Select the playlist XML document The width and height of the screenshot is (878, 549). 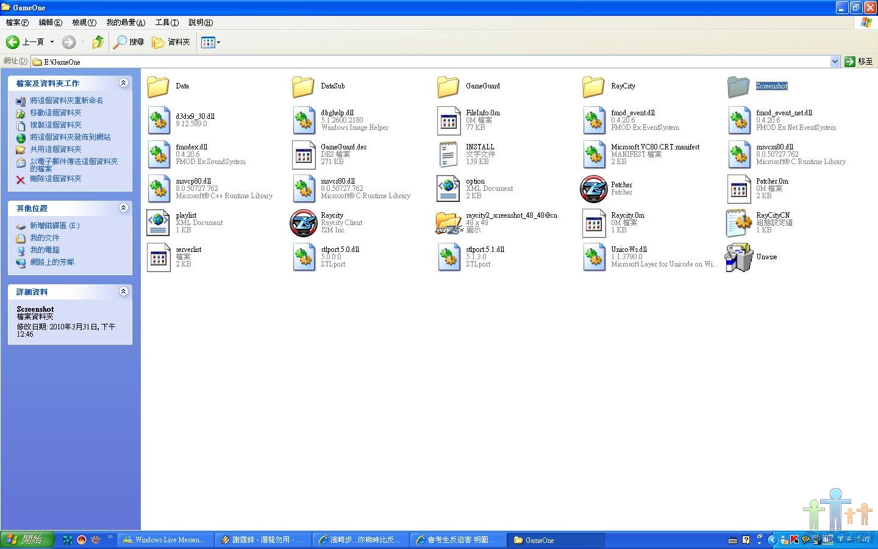[158, 223]
